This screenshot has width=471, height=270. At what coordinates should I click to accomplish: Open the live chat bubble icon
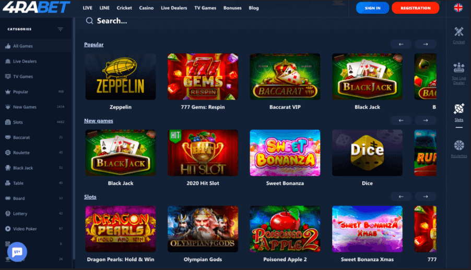click(17, 252)
